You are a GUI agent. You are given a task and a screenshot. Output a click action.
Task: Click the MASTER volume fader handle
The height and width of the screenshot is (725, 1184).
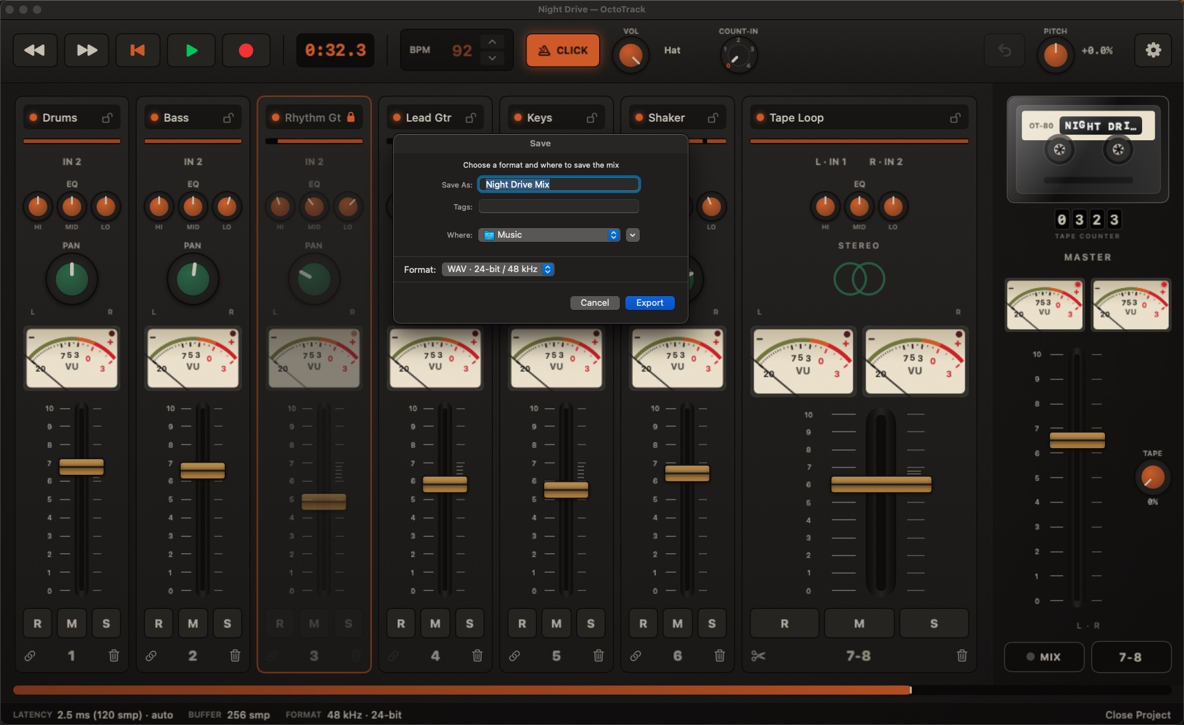point(1077,440)
